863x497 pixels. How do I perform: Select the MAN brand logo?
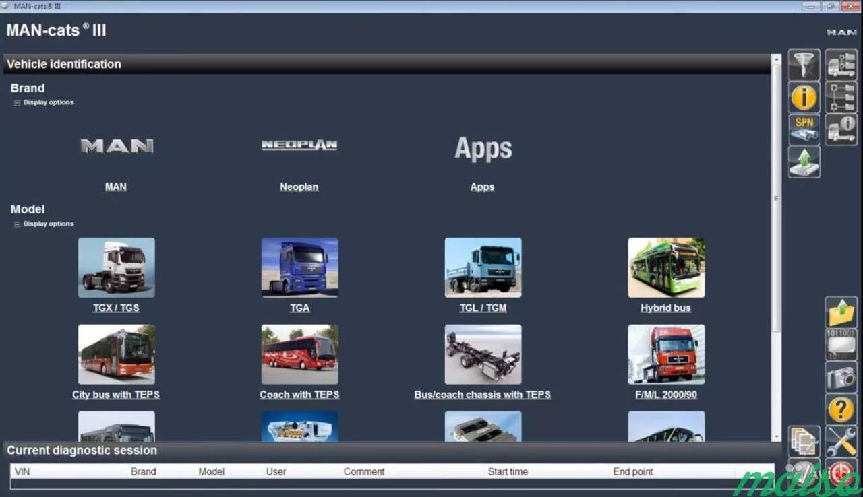pos(117,146)
